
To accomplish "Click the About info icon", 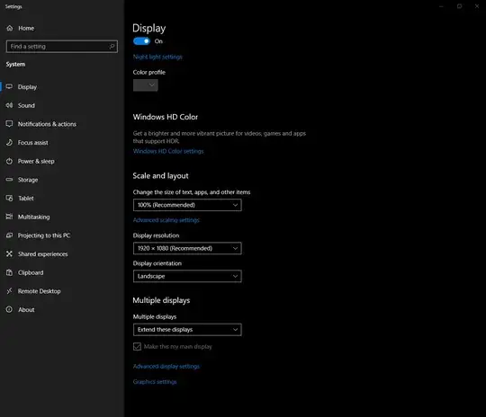I will (x=9, y=309).
